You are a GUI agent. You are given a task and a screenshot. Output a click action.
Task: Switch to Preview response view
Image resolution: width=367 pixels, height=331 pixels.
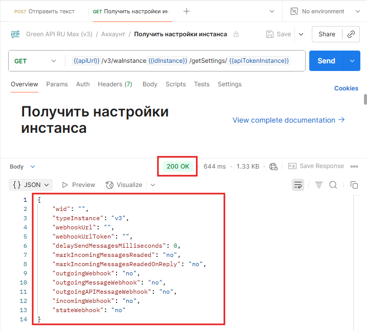[79, 185]
